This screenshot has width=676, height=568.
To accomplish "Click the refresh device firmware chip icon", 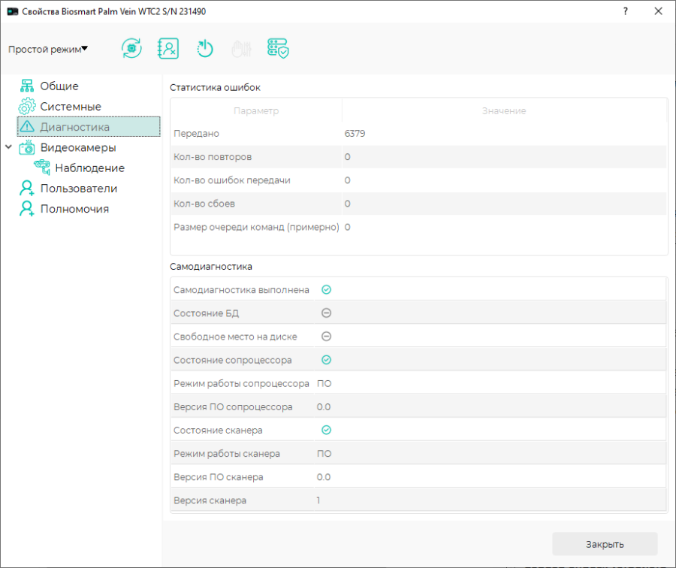I will [131, 48].
